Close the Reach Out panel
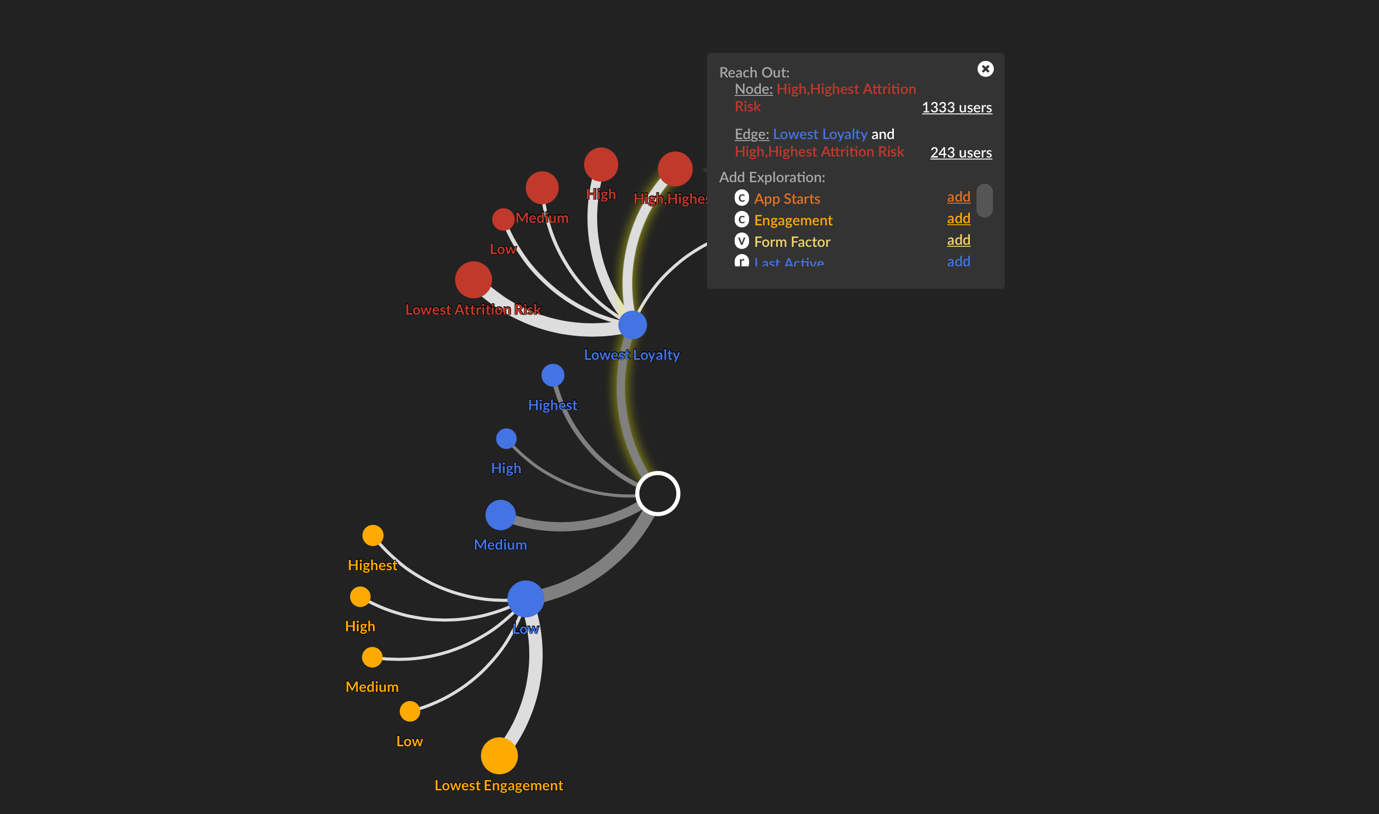 [x=986, y=69]
